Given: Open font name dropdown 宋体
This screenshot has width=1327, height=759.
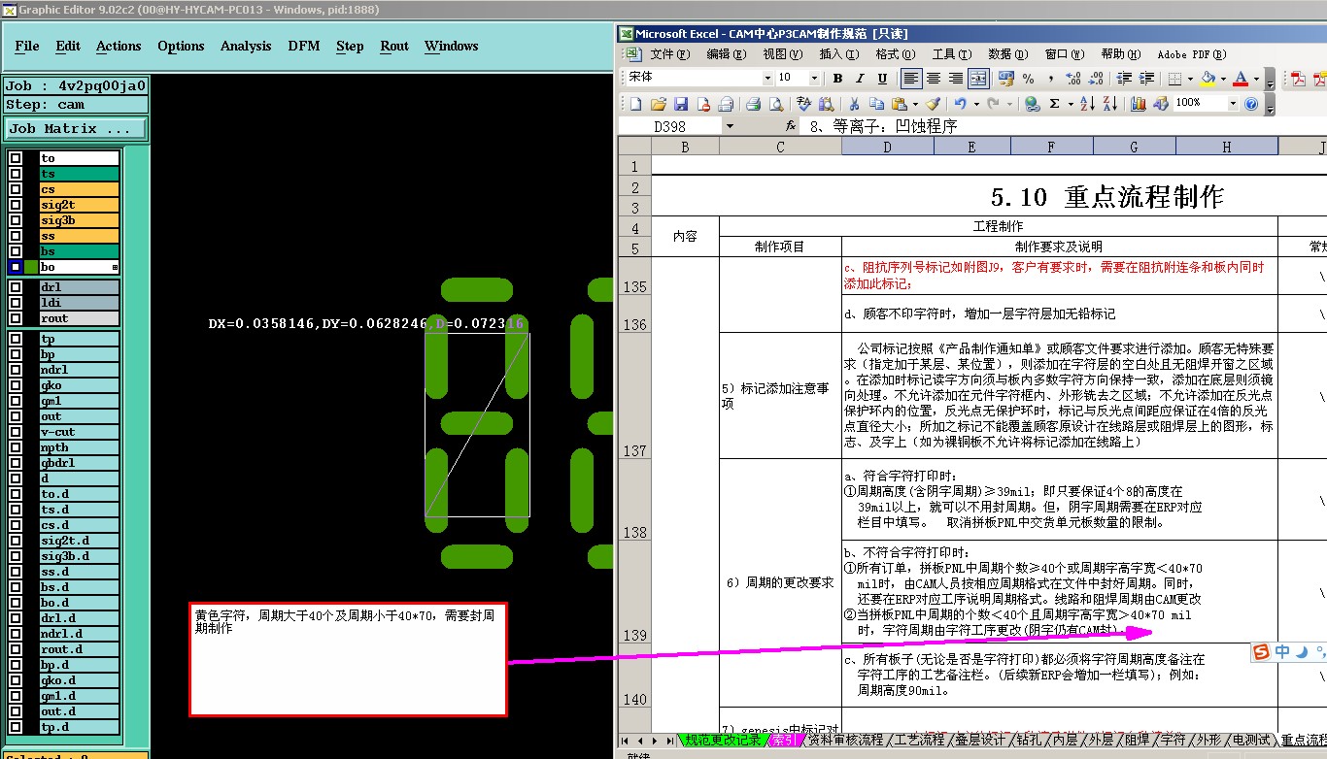Looking at the screenshot, I should point(767,79).
